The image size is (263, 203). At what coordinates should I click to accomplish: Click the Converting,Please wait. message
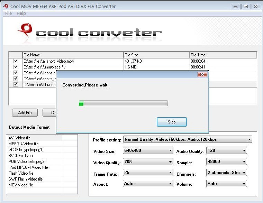click(x=85, y=85)
